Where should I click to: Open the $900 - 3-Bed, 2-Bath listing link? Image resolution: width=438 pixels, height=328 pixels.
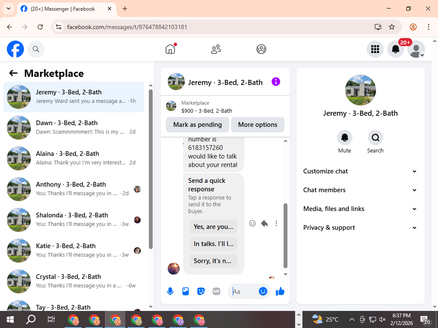click(207, 111)
